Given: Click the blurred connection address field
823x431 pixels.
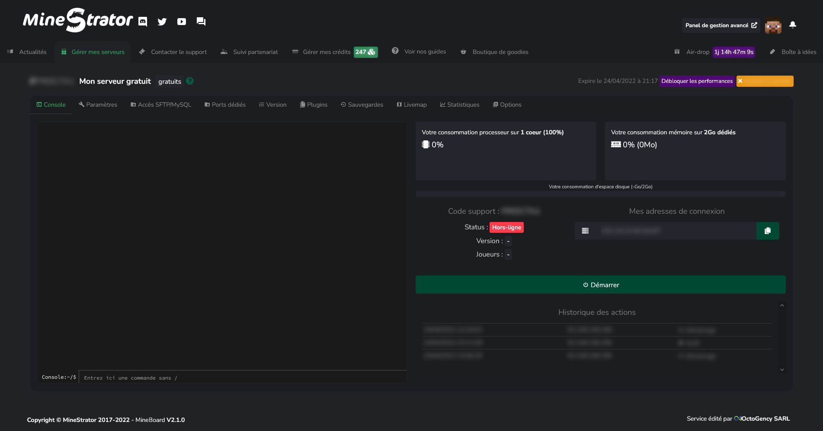Looking at the screenshot, I should [676, 231].
